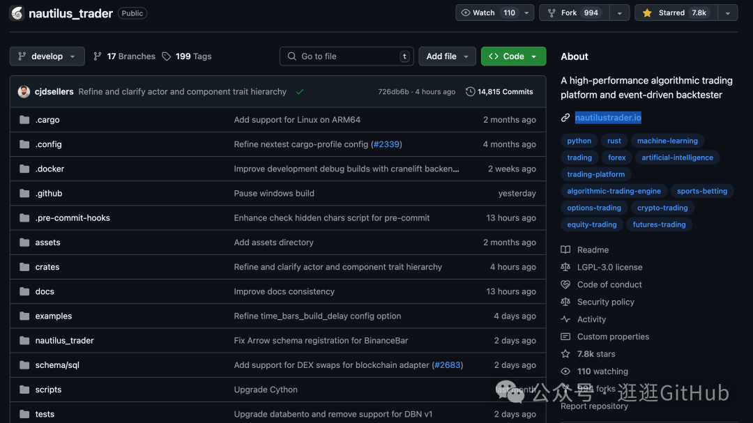This screenshot has height=423, width=753.
Task: Expand the Starred lists arrow
Action: (x=728, y=13)
